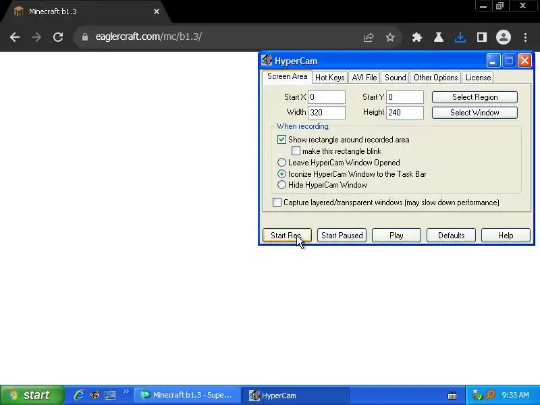Expand quick launch chevron in taskbar
Image resolution: width=540 pixels, height=405 pixels.
coord(126,391)
